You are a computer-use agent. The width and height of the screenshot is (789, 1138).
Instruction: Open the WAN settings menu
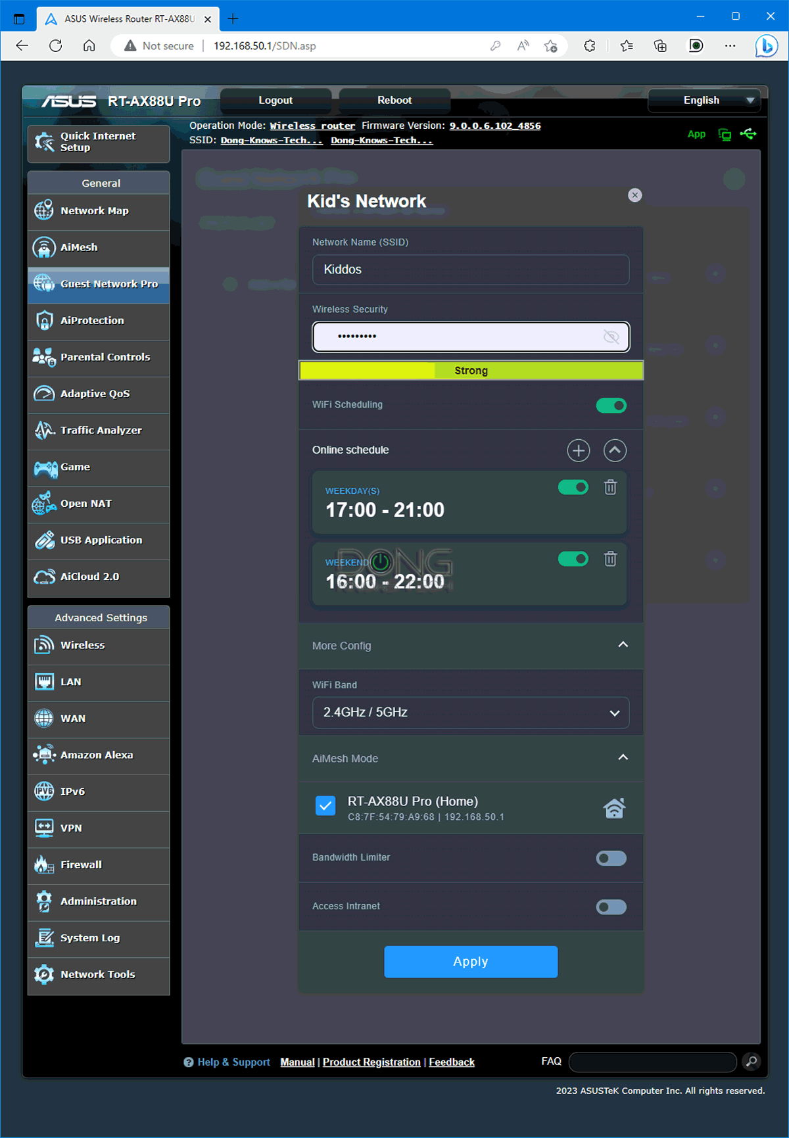pos(99,719)
